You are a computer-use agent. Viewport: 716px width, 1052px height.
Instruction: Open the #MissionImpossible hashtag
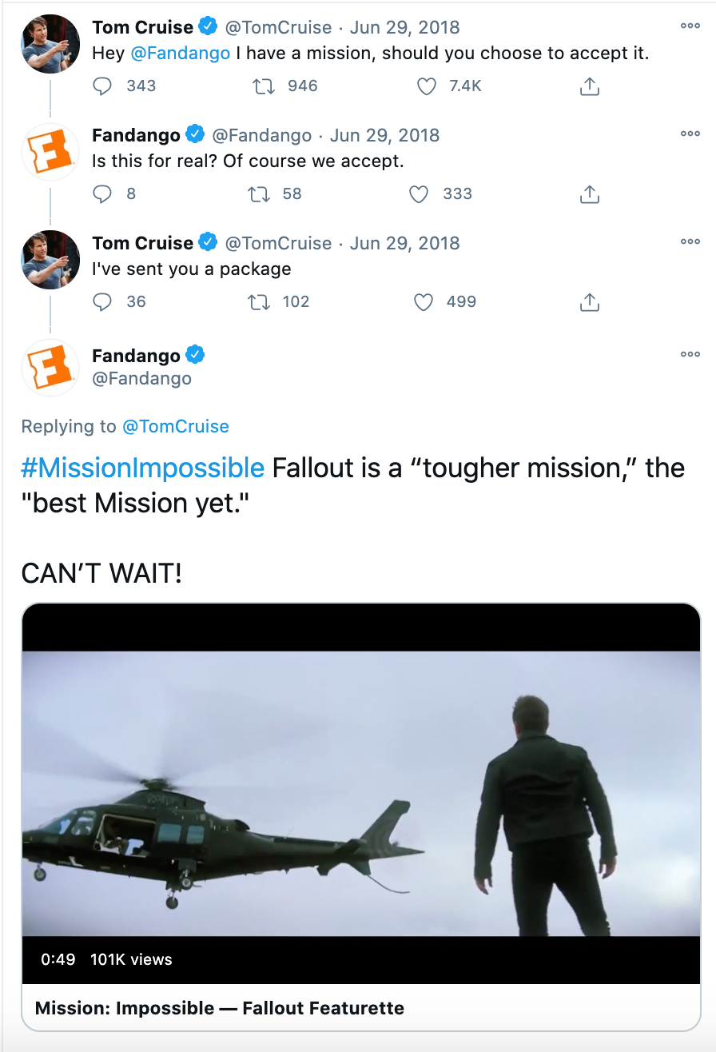pos(143,468)
